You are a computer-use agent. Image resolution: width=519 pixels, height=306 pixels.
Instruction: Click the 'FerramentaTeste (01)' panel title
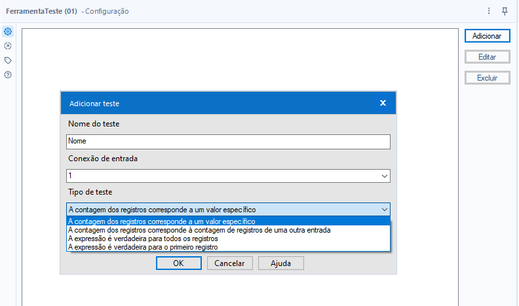[x=42, y=11]
